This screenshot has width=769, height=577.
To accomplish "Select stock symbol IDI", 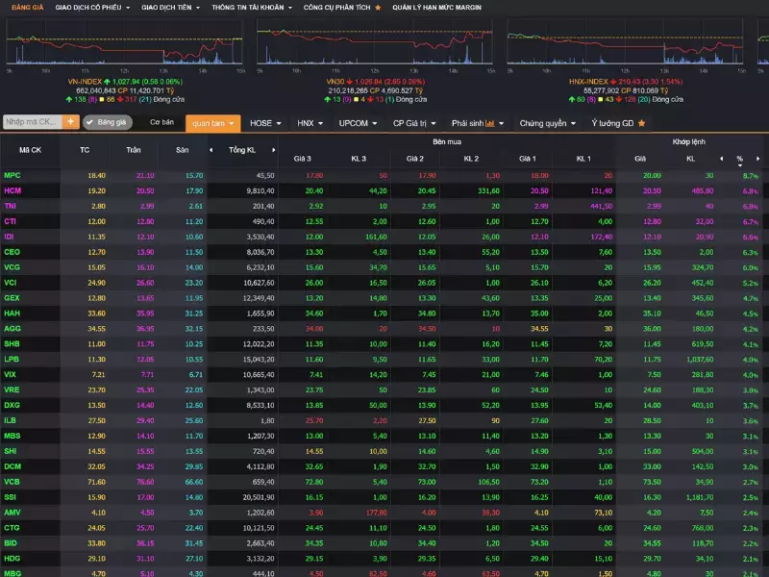I will coord(9,237).
